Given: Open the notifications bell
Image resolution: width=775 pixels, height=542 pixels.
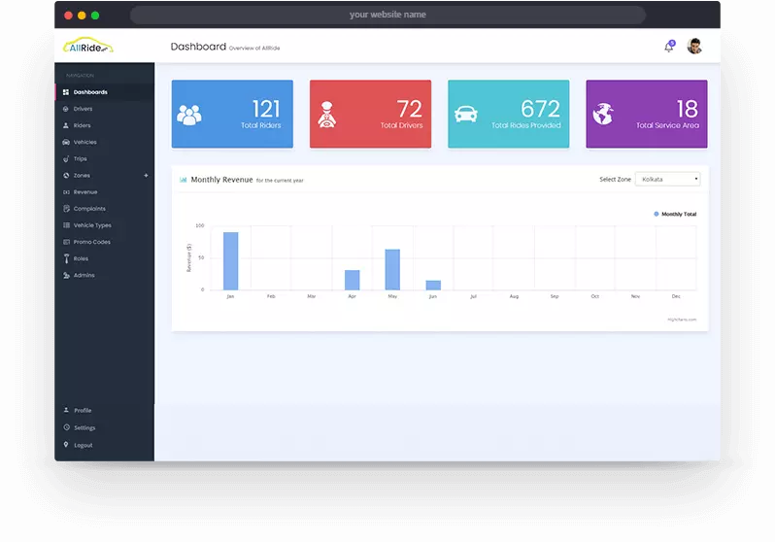Looking at the screenshot, I should 669,47.
